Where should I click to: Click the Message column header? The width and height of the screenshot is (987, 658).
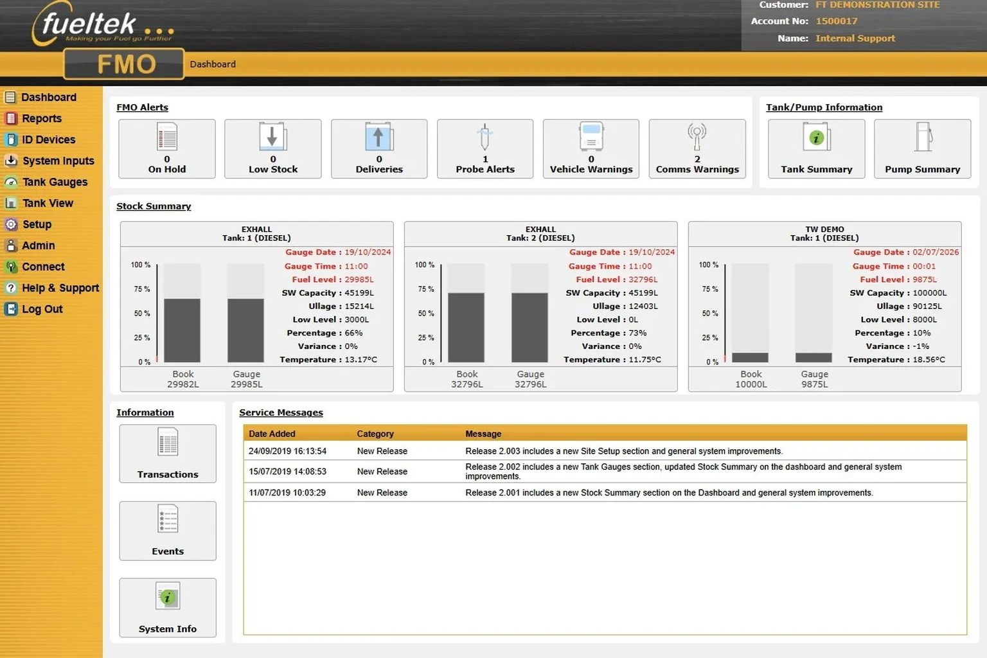coord(483,434)
